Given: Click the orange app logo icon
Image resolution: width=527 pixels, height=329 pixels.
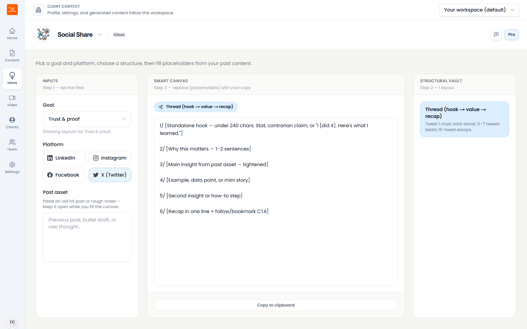Looking at the screenshot, I should (12, 10).
